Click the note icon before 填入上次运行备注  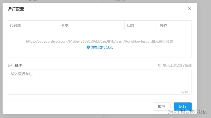[x=160, y=65]
